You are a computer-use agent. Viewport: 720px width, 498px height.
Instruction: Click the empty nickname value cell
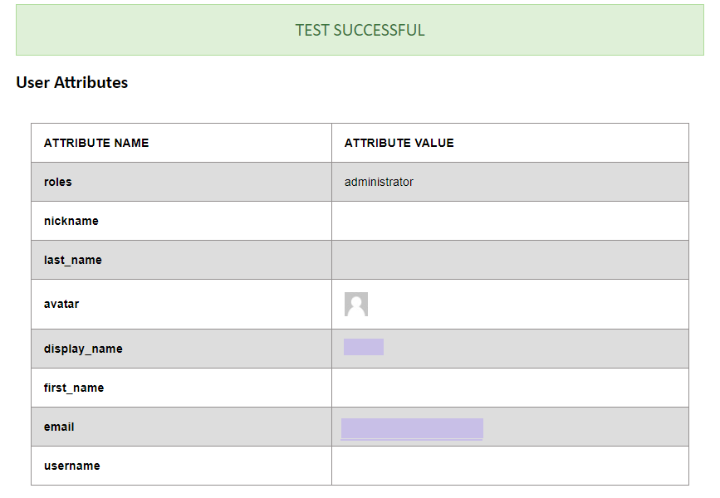click(510, 221)
